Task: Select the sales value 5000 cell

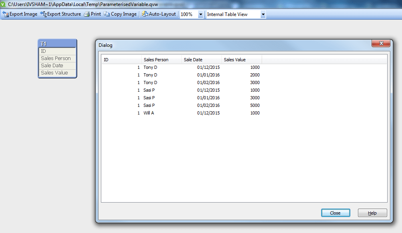Action: pyautogui.click(x=255, y=105)
